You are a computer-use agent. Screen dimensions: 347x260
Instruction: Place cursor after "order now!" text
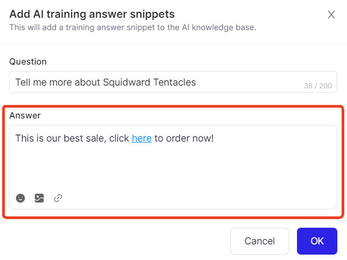(214, 138)
